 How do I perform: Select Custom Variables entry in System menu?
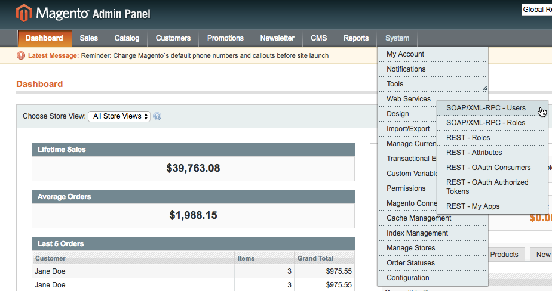point(407,174)
